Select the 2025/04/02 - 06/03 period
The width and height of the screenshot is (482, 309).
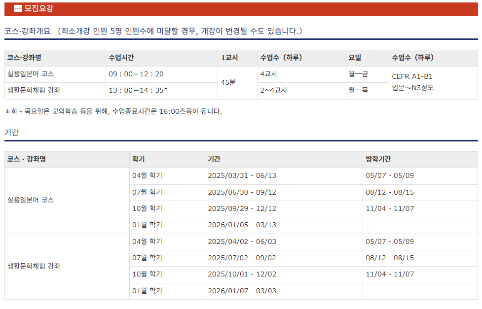pyautogui.click(x=242, y=242)
